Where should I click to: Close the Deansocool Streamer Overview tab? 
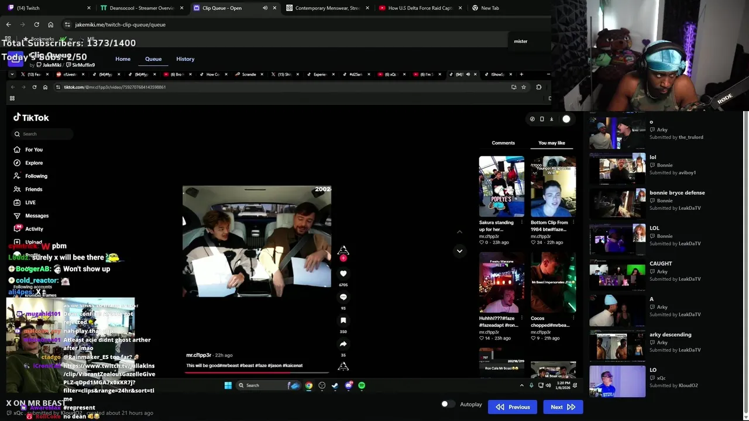click(x=182, y=8)
